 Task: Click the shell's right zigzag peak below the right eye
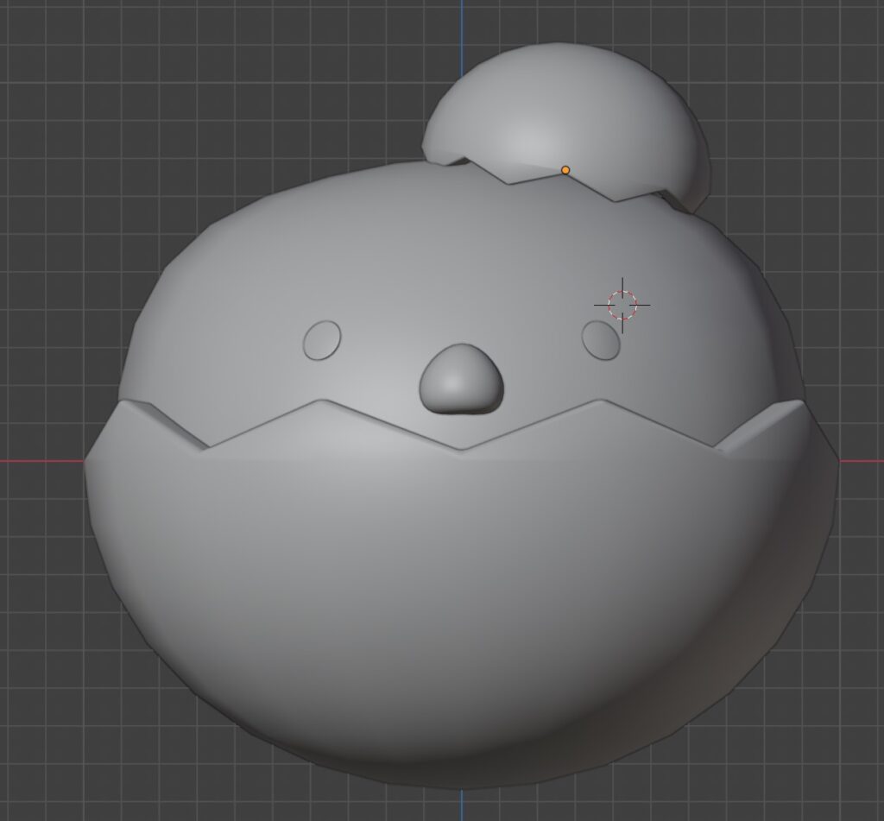pyautogui.click(x=599, y=401)
